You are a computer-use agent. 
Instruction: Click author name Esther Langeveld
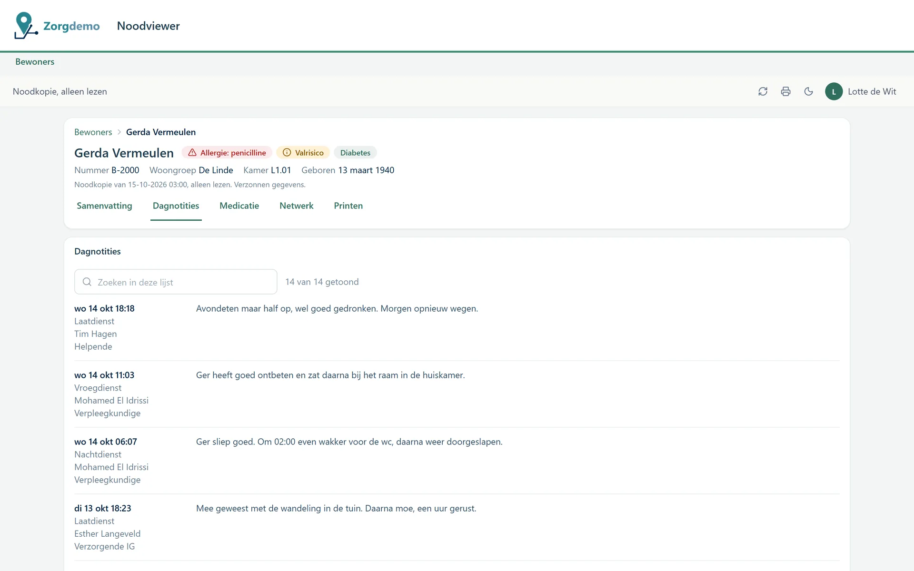[x=108, y=534]
